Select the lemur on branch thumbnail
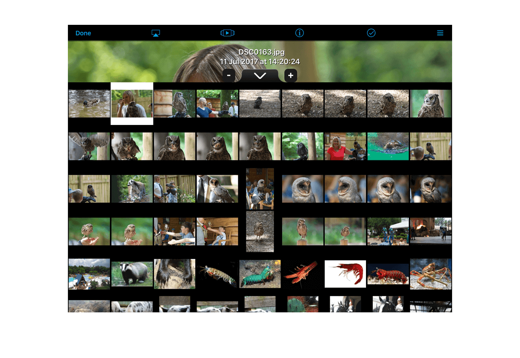 click(x=132, y=189)
